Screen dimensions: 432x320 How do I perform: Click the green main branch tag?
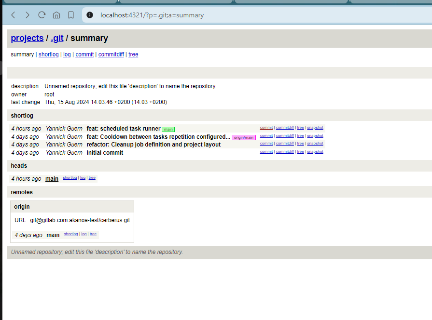168,129
